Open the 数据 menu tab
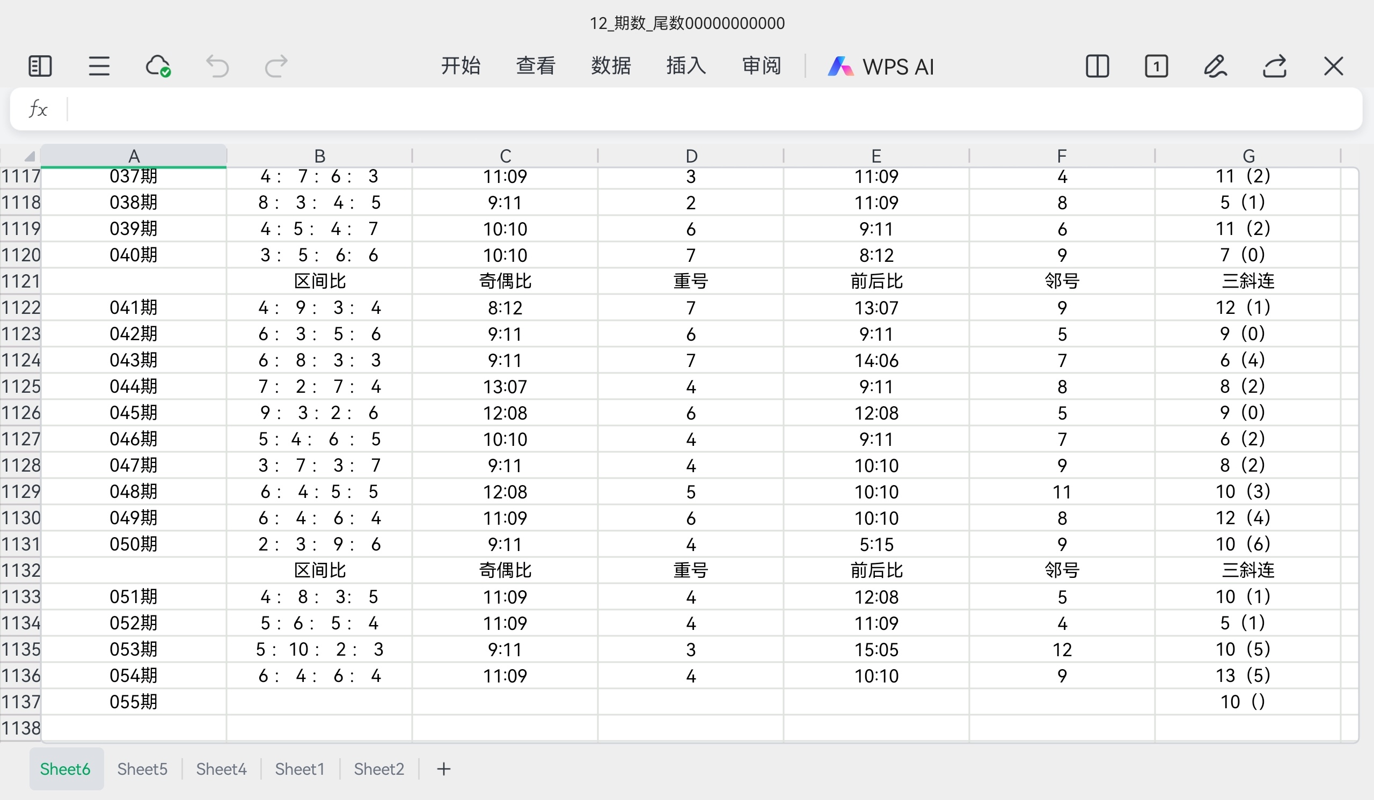The width and height of the screenshot is (1374, 800). (611, 66)
